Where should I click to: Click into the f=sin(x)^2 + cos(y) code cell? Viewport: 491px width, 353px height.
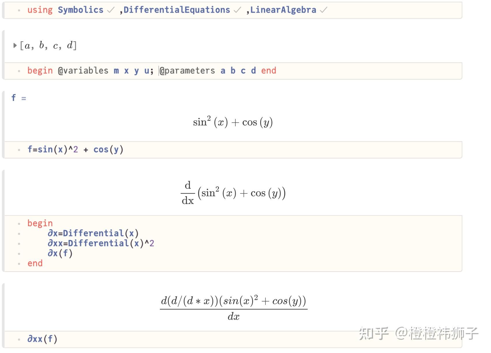[75, 150]
